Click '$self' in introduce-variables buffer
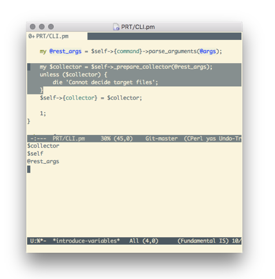The height and width of the screenshot is (279, 275). 35,153
